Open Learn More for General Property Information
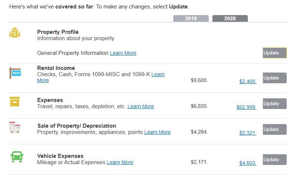The width and height of the screenshot is (295, 177). [x=123, y=53]
